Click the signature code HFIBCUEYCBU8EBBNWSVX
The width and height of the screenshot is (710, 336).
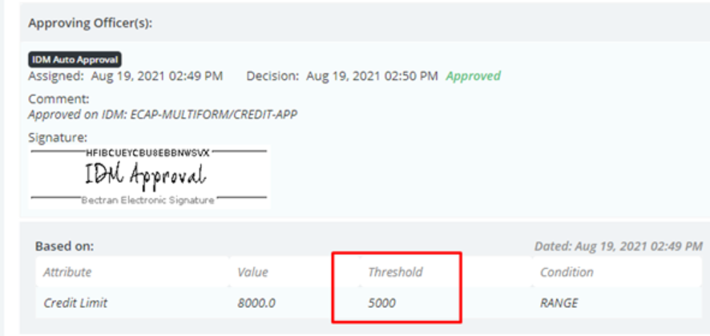[147, 153]
